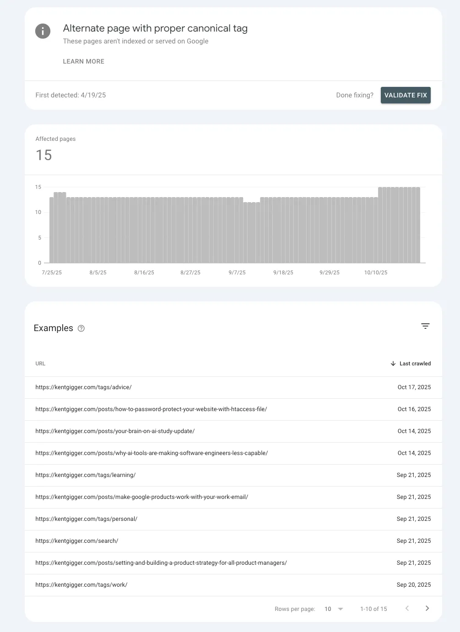
Task: Click the previous page chevron
Action: point(407,608)
